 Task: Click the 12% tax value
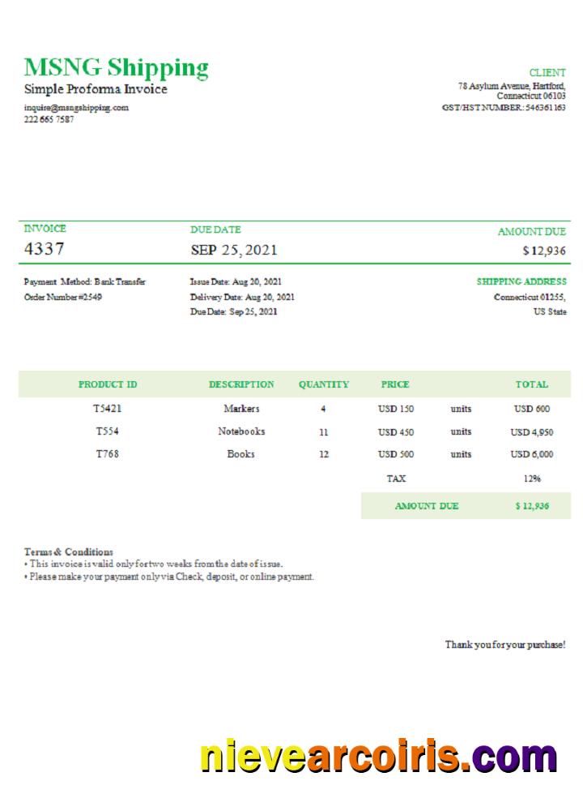(x=532, y=479)
